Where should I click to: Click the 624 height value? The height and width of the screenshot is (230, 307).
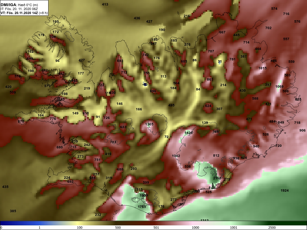(208, 106)
